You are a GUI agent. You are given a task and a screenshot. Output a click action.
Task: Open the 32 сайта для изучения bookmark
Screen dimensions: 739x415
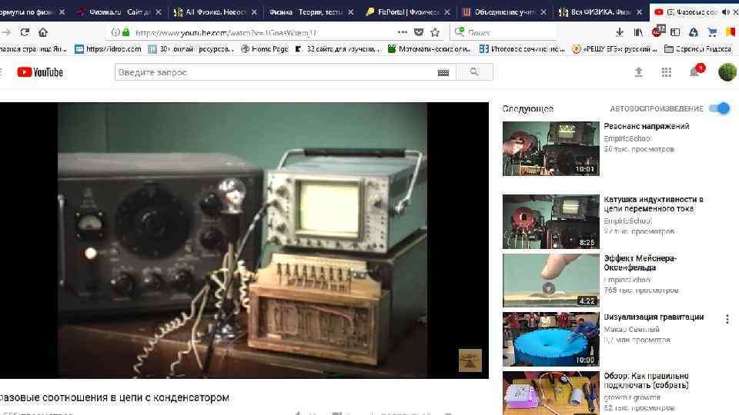(337, 48)
